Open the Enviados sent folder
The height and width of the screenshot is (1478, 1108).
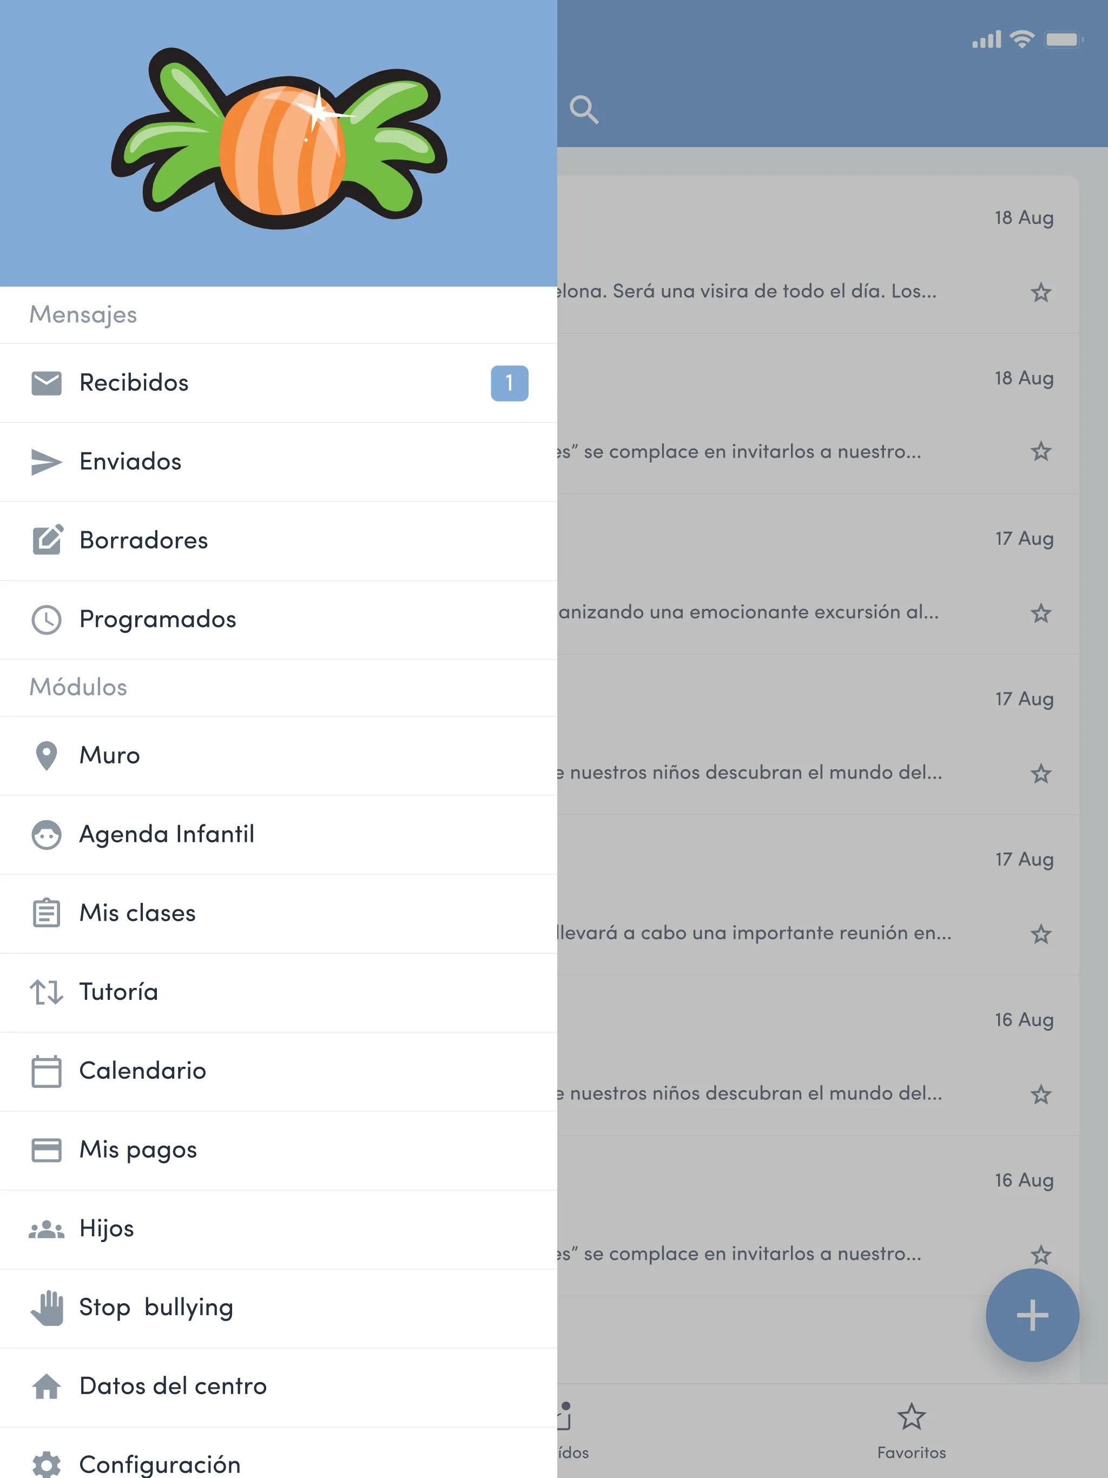[129, 460]
